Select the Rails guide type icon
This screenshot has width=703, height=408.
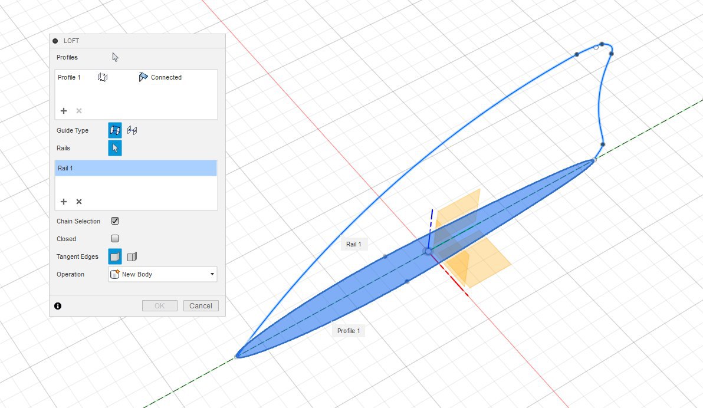click(115, 130)
